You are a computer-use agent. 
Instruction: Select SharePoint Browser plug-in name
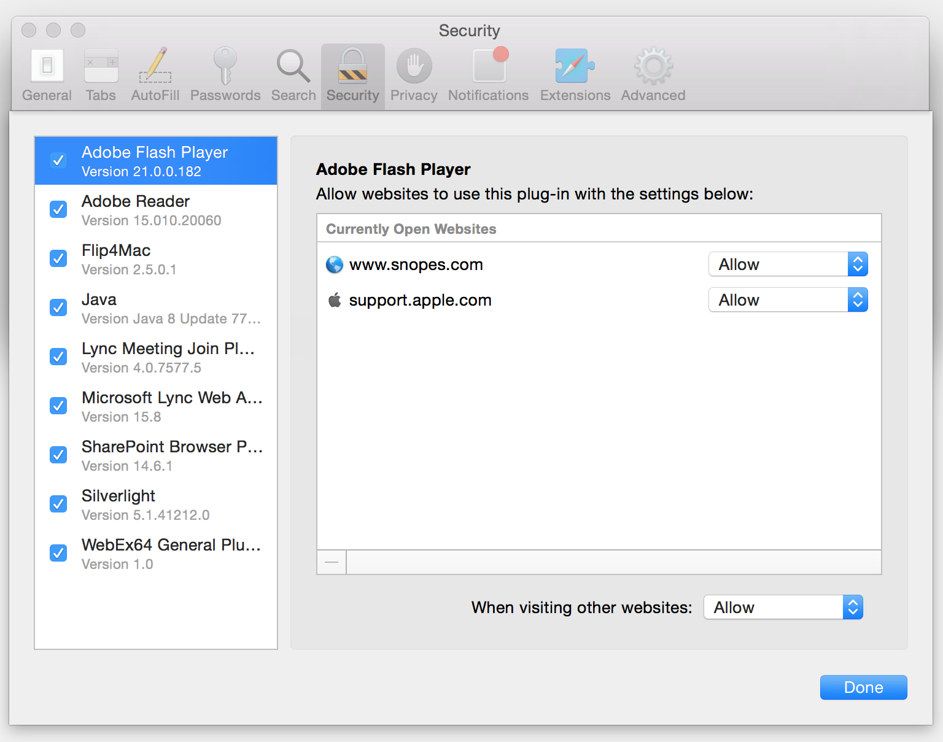(172, 447)
